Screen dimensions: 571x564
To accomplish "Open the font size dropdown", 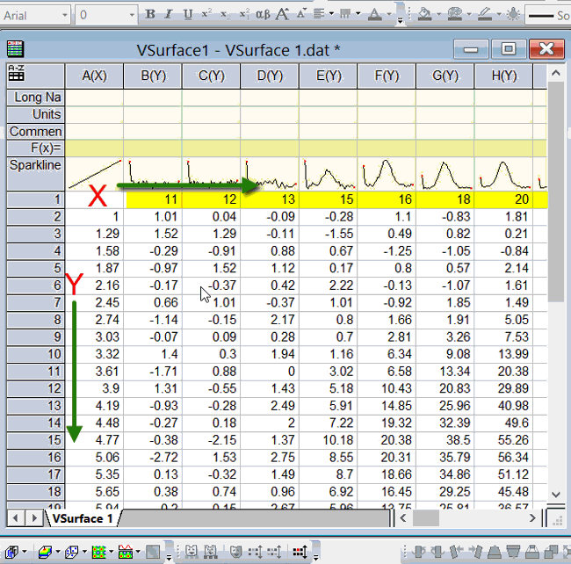I will pos(130,15).
